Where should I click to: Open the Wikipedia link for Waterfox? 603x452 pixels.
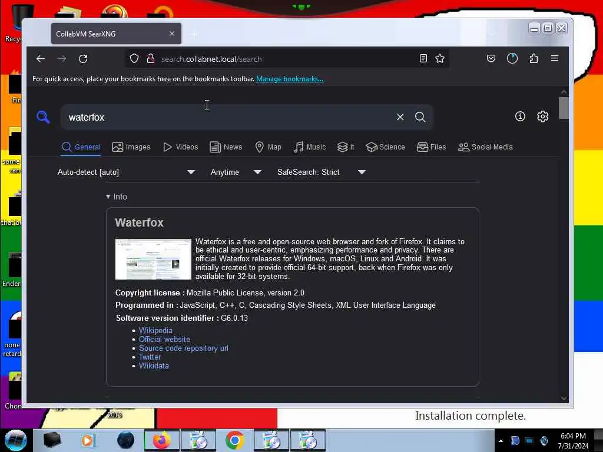[155, 331]
